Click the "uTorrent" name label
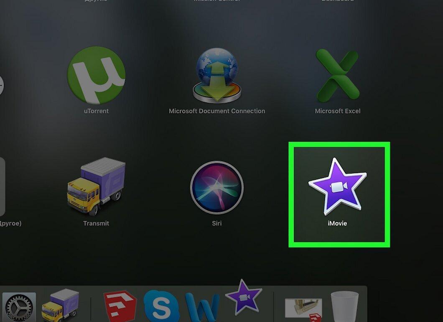 click(96, 111)
